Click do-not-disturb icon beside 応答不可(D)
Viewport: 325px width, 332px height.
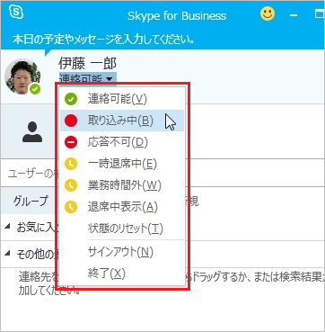pyautogui.click(x=71, y=142)
